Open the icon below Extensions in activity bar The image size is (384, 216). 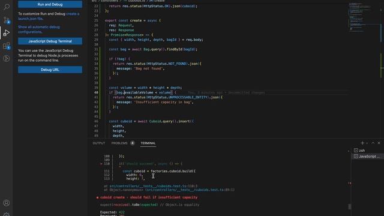point(7,59)
